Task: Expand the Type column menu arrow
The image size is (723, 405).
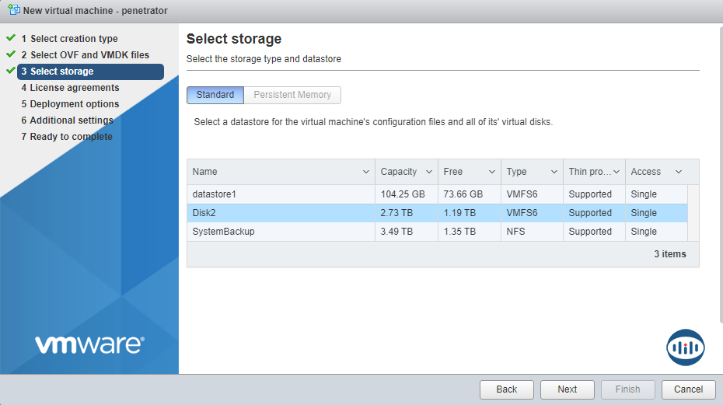Action: pyautogui.click(x=554, y=172)
